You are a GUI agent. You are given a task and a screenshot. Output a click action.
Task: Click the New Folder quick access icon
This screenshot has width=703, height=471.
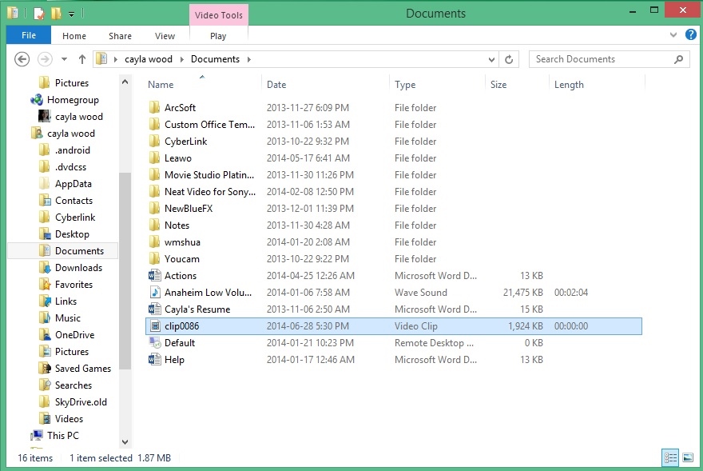(x=56, y=14)
